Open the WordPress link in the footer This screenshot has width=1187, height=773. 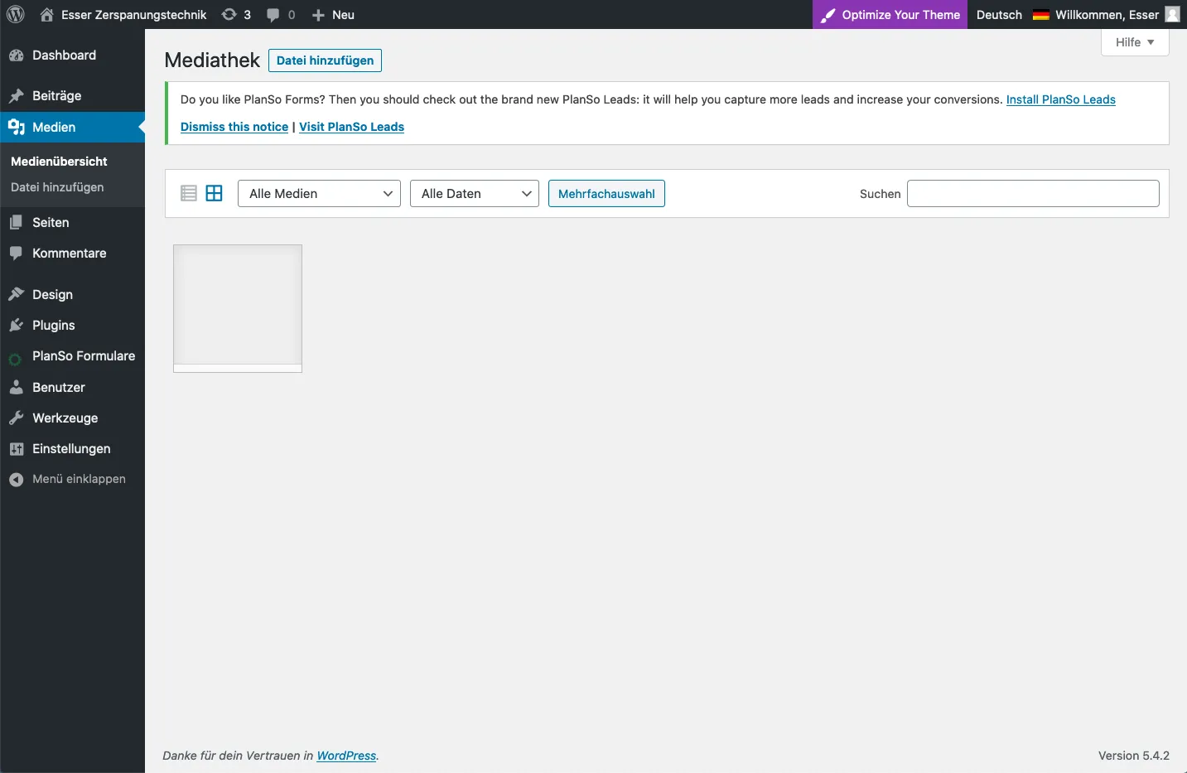(x=346, y=756)
